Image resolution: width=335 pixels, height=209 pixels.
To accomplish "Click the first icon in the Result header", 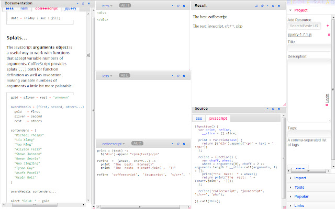I will coord(256,6).
